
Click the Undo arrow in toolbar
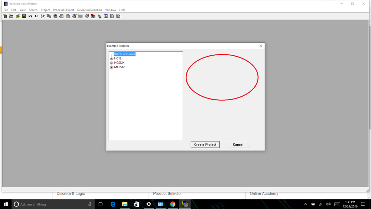[x=30, y=16]
